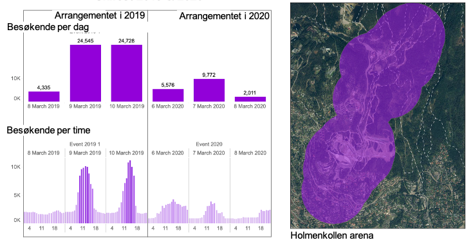Click the hourly chart's '5K' axis label
473x247 pixels.
pyautogui.click(x=17, y=195)
